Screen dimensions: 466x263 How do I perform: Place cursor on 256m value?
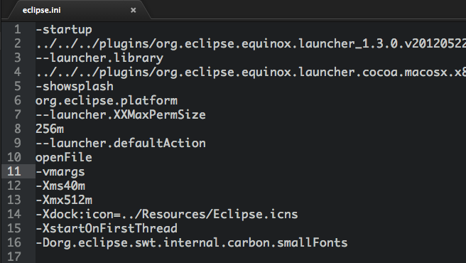pyautogui.click(x=50, y=129)
